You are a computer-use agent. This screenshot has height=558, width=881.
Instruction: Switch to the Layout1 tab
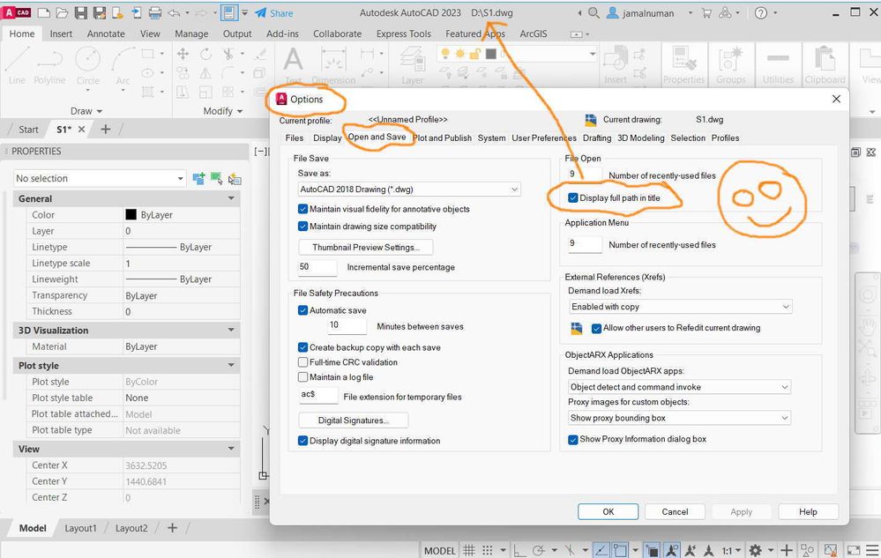pyautogui.click(x=80, y=528)
